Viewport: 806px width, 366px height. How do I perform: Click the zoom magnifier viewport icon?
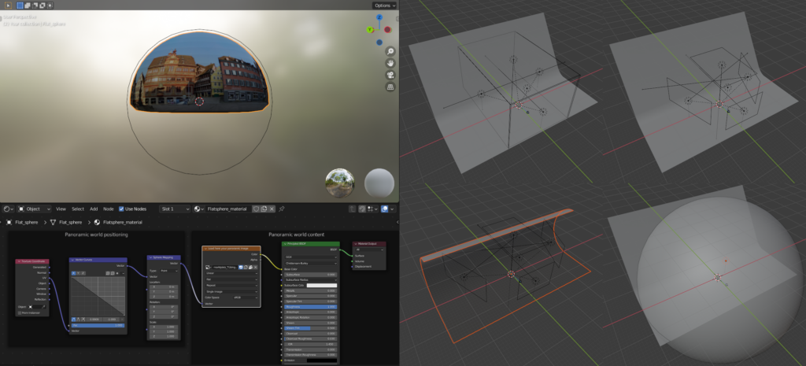tap(390, 51)
